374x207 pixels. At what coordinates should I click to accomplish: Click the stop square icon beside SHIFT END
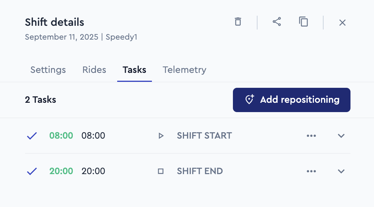pyautogui.click(x=161, y=171)
